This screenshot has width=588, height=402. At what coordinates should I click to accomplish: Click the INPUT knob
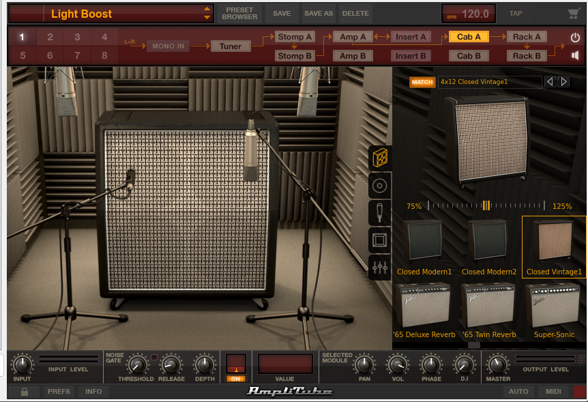(22, 364)
